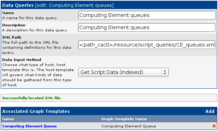Select the 'Successfully located XML file' message
This screenshot has width=218, height=131.
[32, 98]
